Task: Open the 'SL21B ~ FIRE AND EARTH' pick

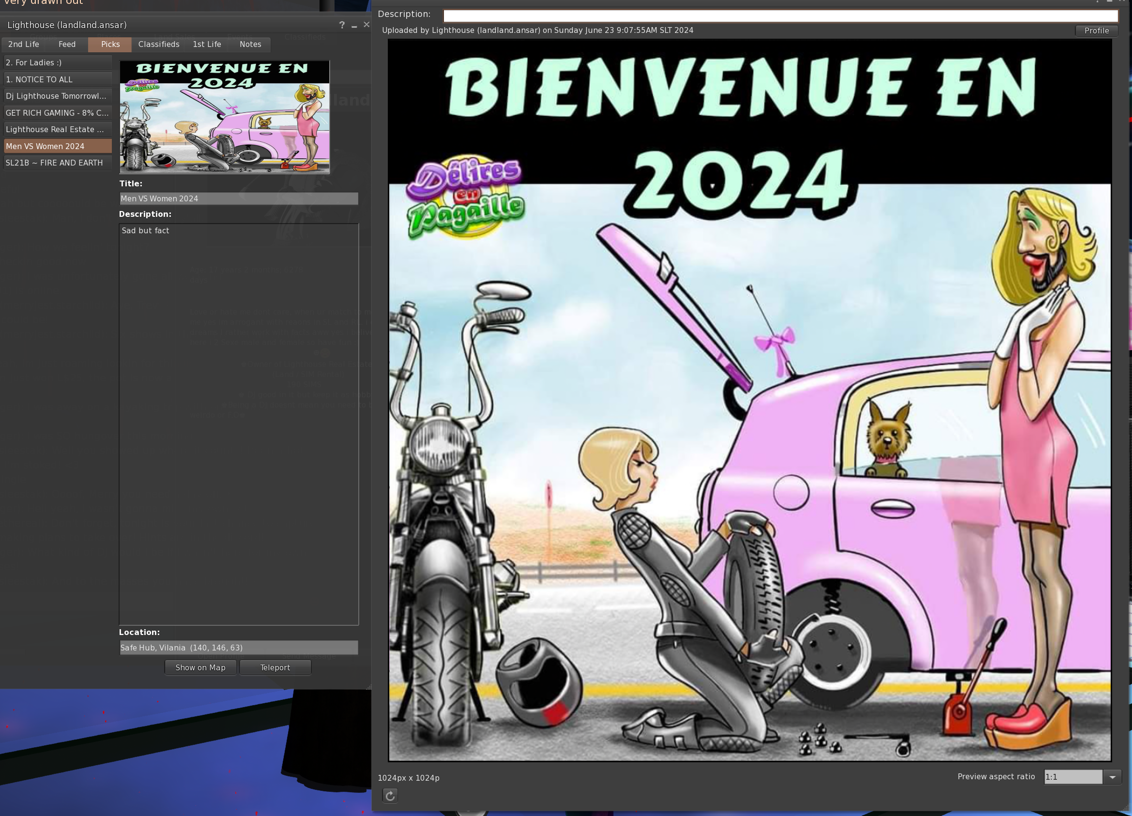Action: click(58, 163)
